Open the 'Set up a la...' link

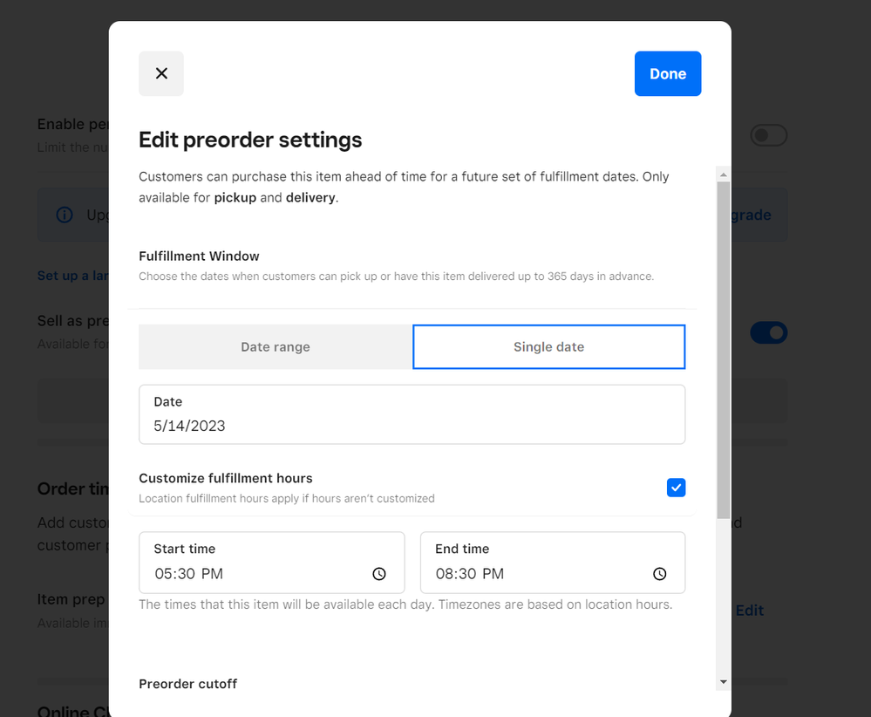tap(73, 276)
